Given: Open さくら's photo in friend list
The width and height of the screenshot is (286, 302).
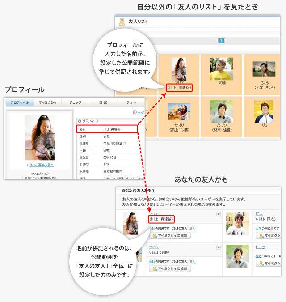Looking at the screenshot, I should tap(264, 69).
